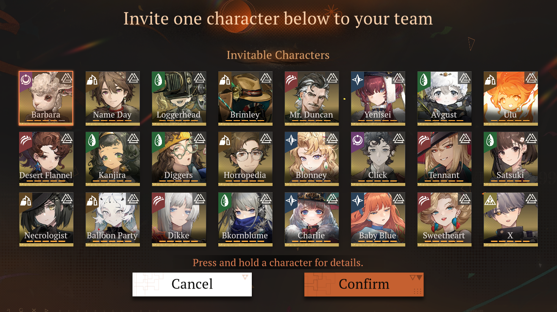Click the beast icon on Necrologist card
This screenshot has width=557, height=312.
26,200
